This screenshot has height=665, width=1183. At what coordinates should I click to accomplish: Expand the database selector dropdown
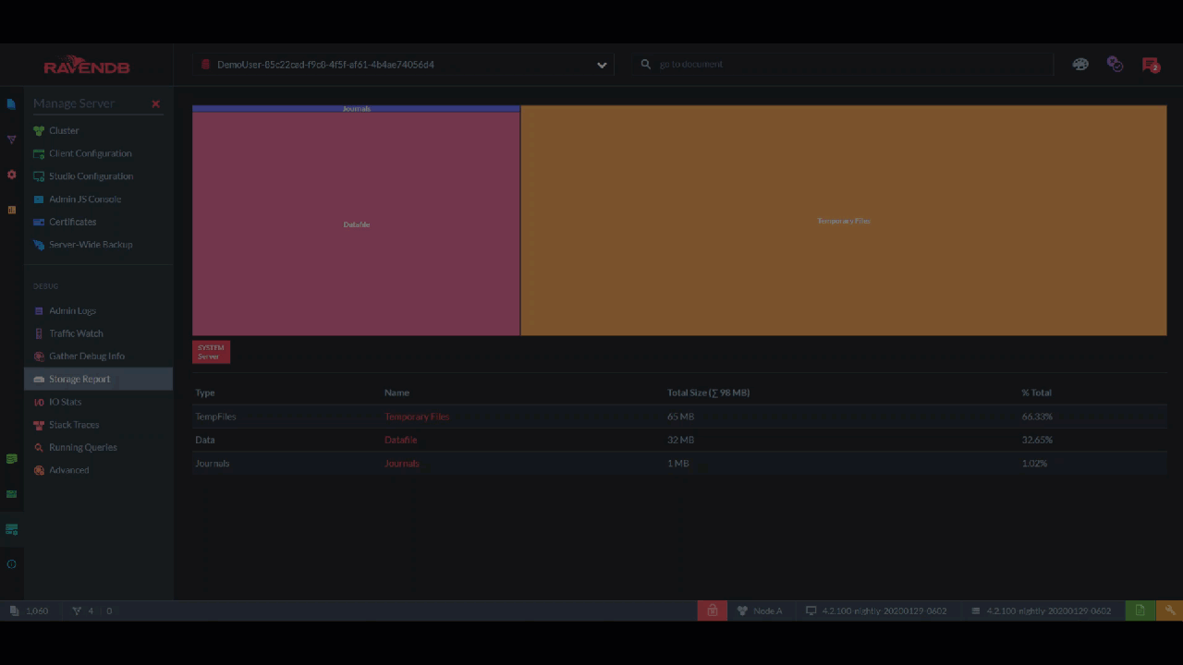[602, 65]
